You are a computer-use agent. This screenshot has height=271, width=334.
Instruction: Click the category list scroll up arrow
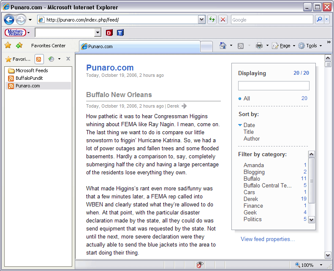click(x=312, y=154)
